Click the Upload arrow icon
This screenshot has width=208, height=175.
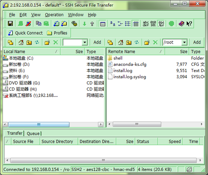tap(92, 24)
